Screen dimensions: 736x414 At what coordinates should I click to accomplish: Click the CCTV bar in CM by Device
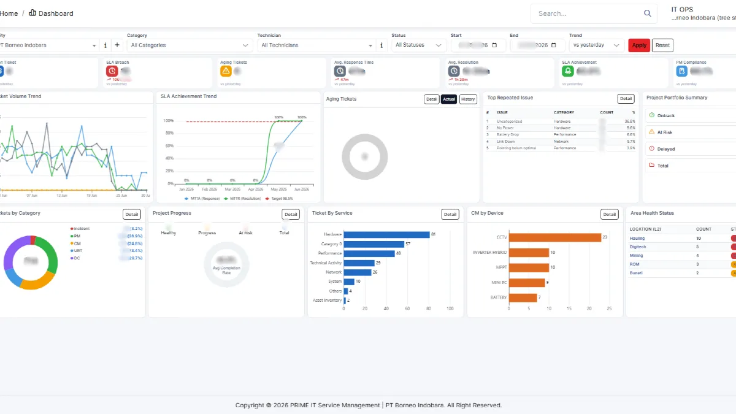pos(555,237)
